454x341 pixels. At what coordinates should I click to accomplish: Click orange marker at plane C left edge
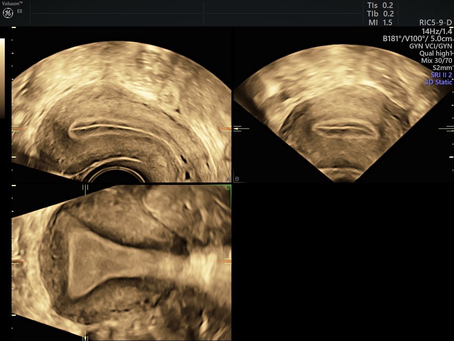(x=19, y=261)
